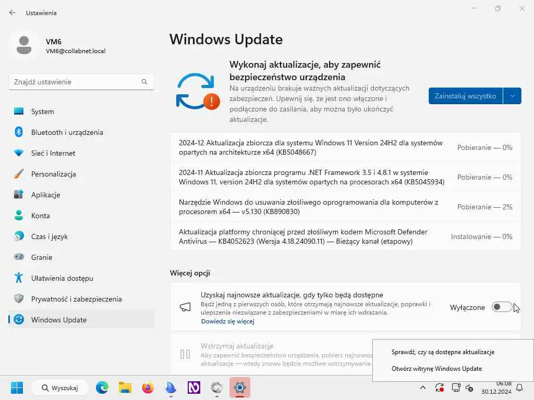The height and width of the screenshot is (400, 534).
Task: Click into the Znajdź ustawienie search field
Action: (81, 82)
